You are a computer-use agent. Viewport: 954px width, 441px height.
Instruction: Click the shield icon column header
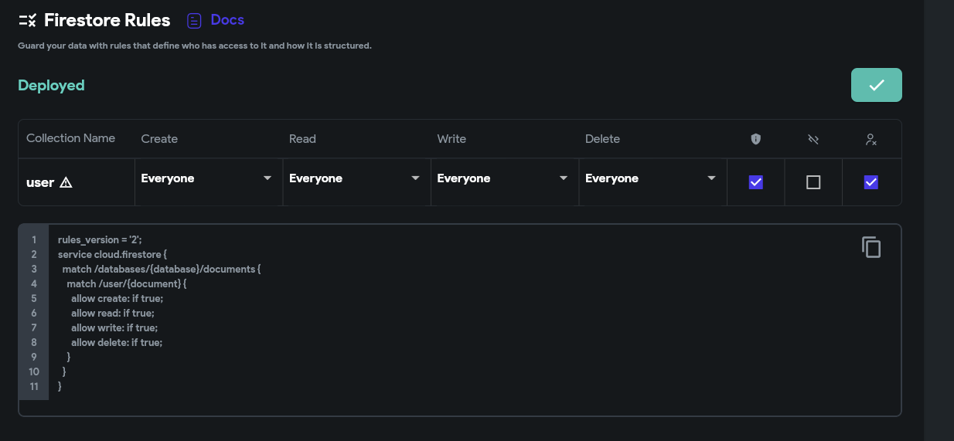tap(756, 139)
